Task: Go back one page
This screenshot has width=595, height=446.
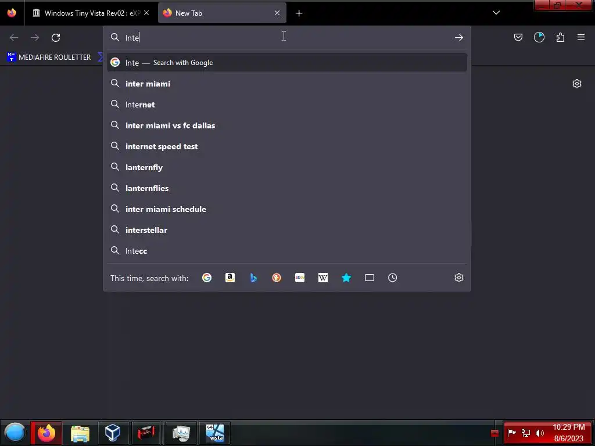Action: [x=14, y=38]
